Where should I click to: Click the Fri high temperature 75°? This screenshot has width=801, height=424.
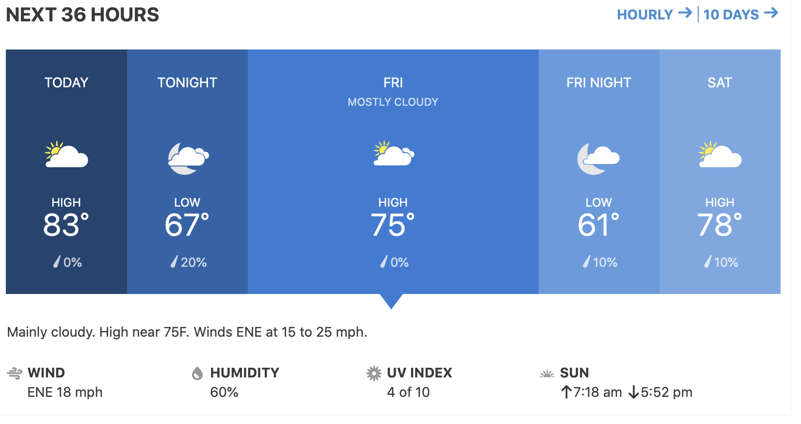tap(393, 225)
